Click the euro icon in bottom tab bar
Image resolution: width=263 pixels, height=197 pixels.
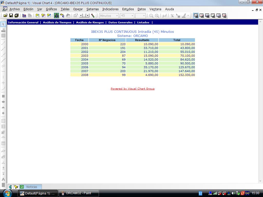tap(10, 187)
